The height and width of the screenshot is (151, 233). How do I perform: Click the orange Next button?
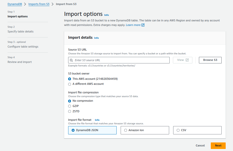point(218,145)
